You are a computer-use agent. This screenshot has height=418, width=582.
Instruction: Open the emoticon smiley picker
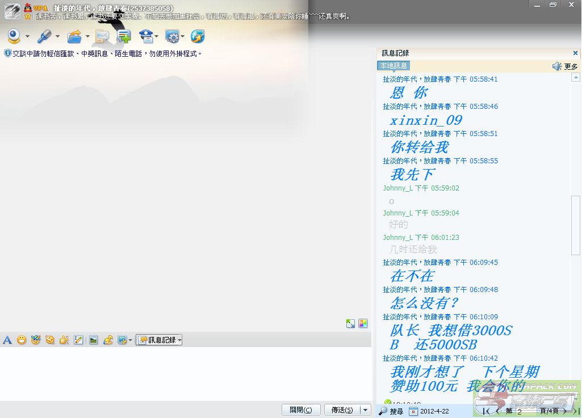point(22,340)
